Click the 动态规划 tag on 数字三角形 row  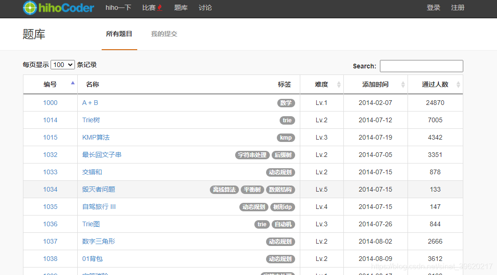click(x=280, y=242)
